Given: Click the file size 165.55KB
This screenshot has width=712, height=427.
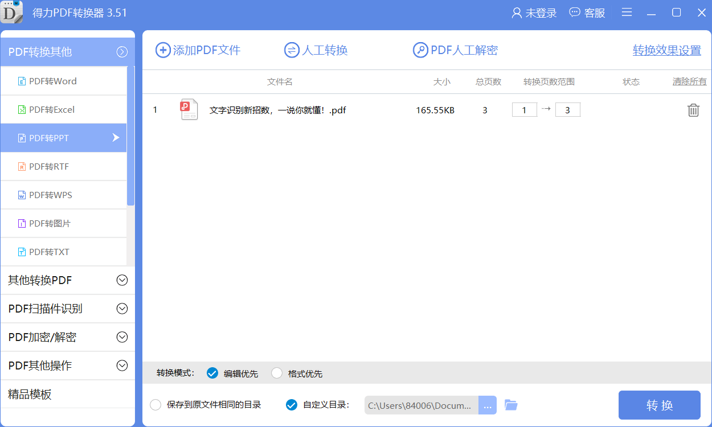Looking at the screenshot, I should pyautogui.click(x=435, y=110).
